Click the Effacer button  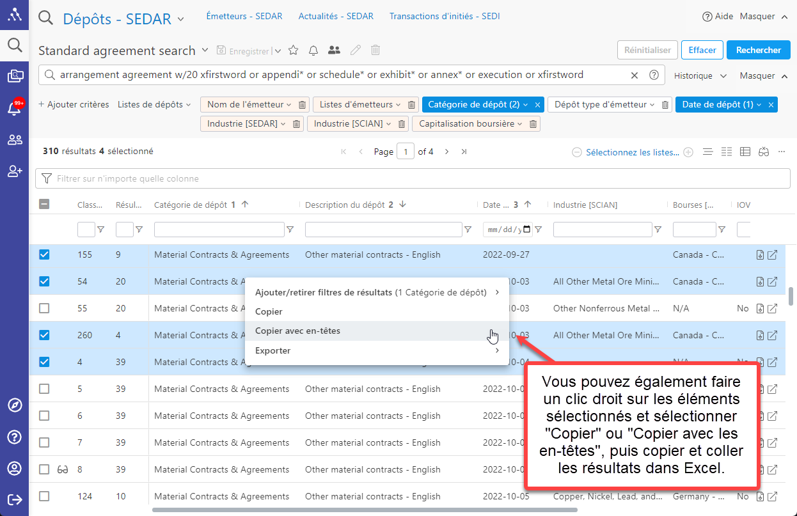pos(702,50)
